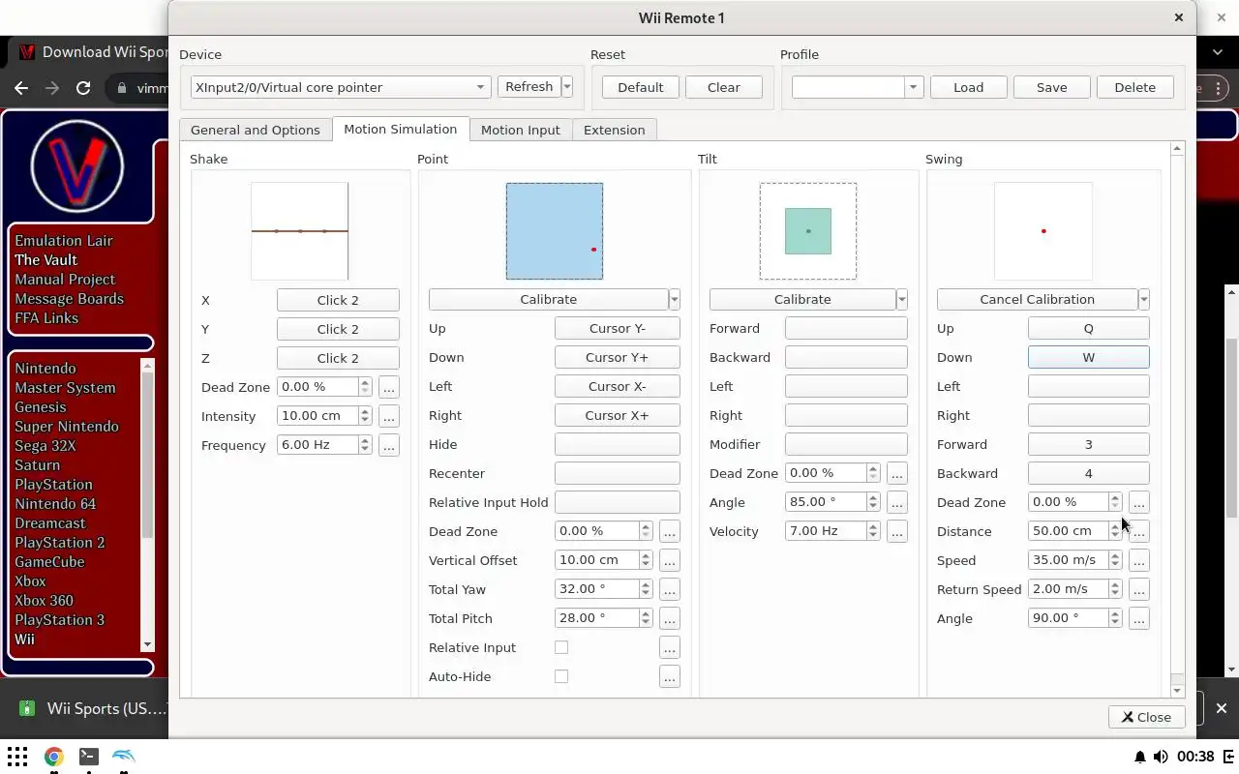
Task: Click the Swing Forward '3' mapping button
Action: click(x=1089, y=445)
